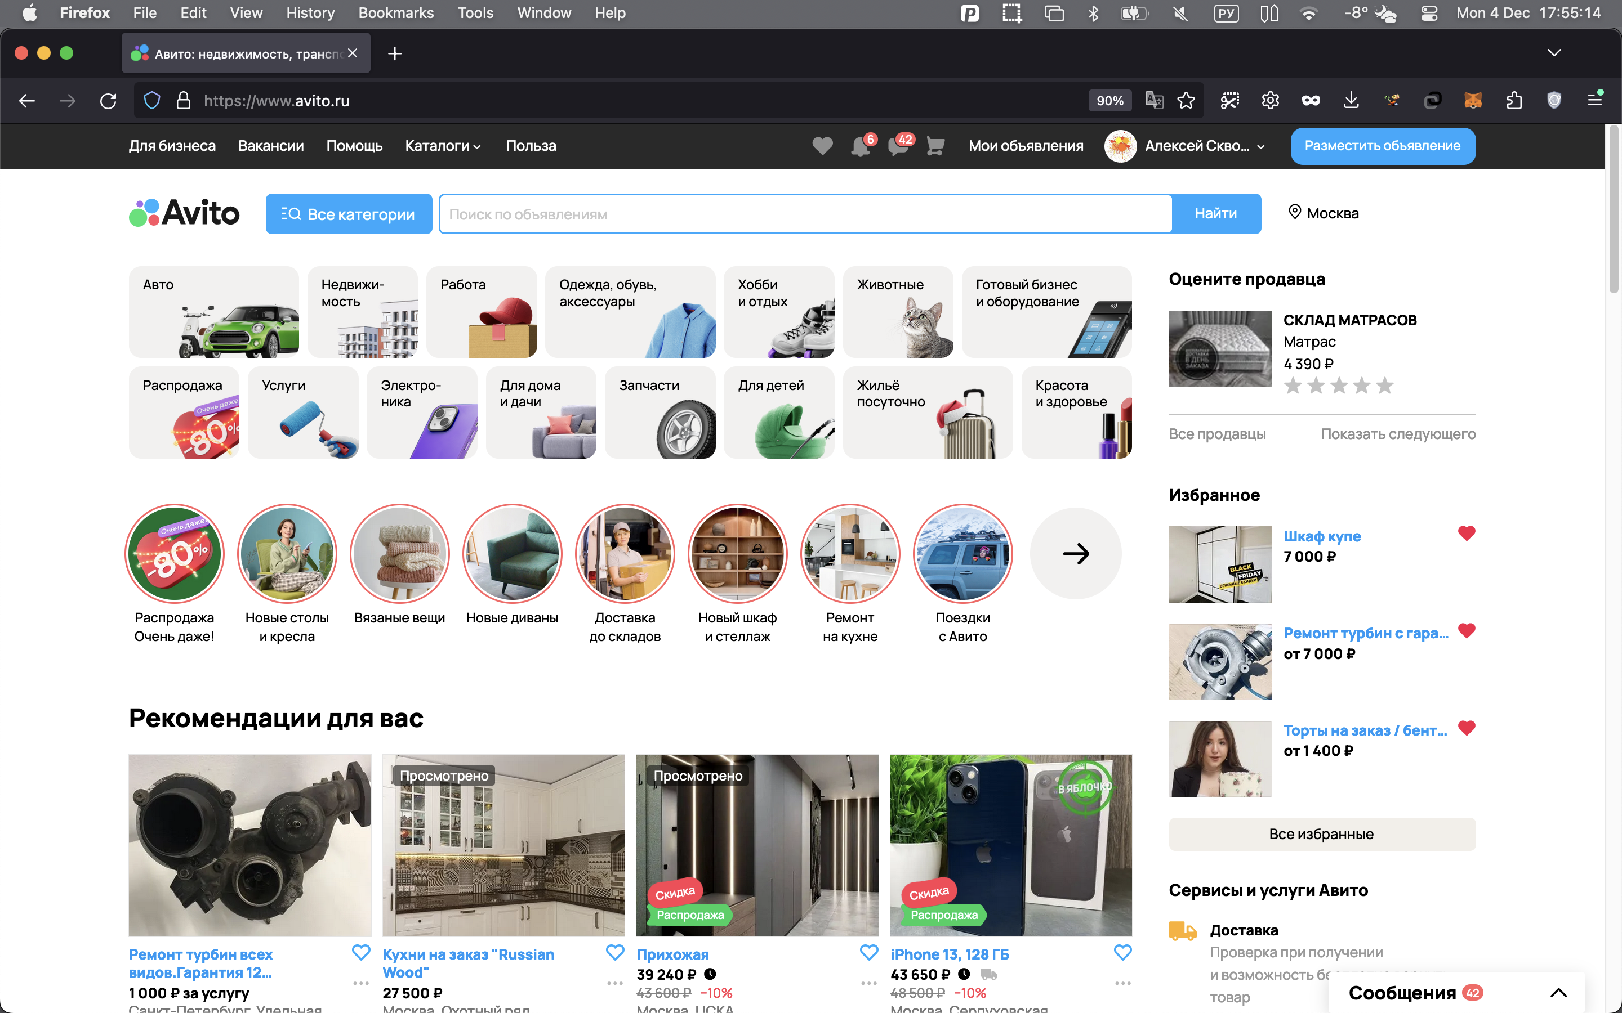Rate seller with the fifth star

coord(1385,386)
